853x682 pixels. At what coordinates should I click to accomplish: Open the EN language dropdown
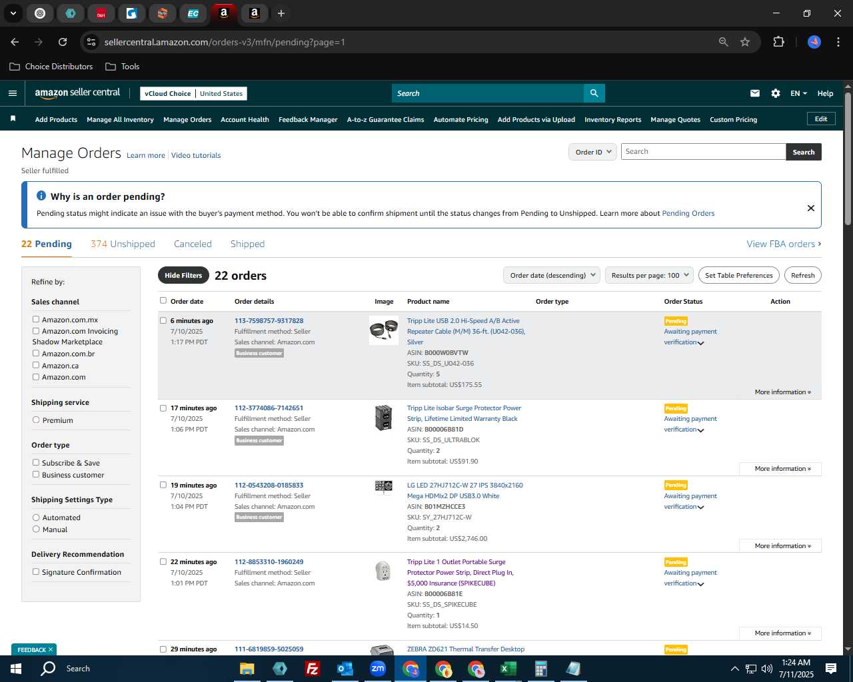[798, 93]
